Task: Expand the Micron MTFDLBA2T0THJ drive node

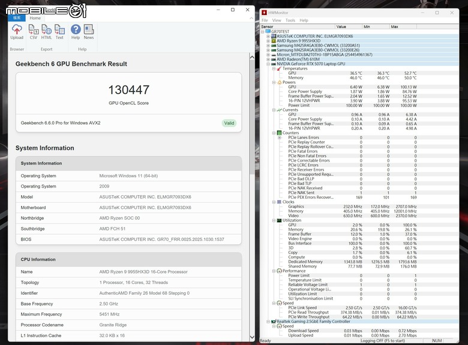Action: (268, 55)
